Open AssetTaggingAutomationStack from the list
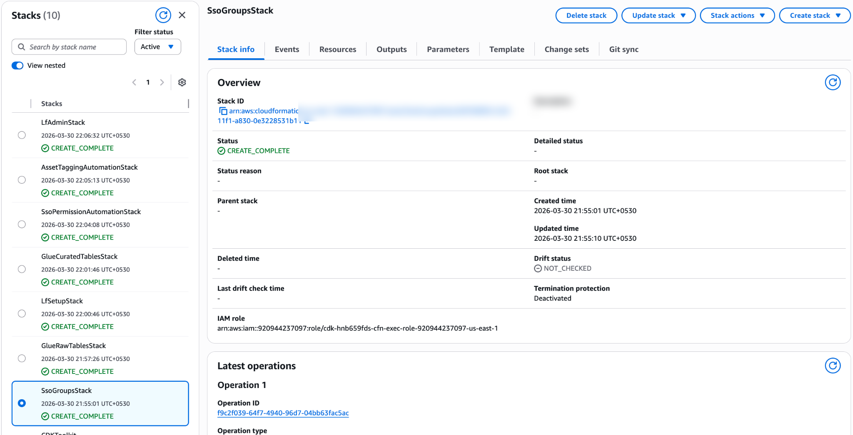Screen dimensions: 853x435 [x=89, y=167]
